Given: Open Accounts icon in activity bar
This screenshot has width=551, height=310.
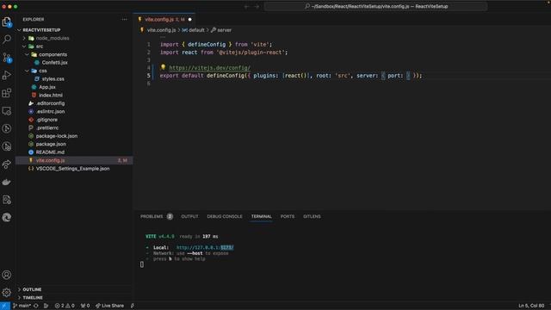Looking at the screenshot, I should click(7, 275).
